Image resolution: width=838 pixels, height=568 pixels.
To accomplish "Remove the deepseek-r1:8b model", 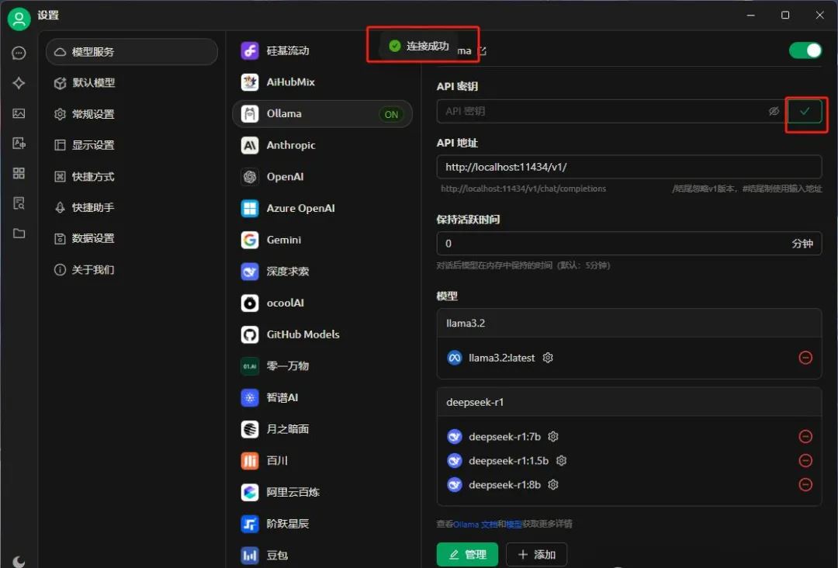I will pyautogui.click(x=805, y=485).
